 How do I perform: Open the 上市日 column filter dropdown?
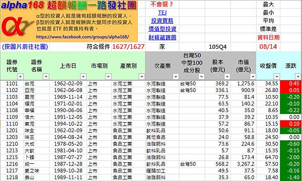point(83,76)
